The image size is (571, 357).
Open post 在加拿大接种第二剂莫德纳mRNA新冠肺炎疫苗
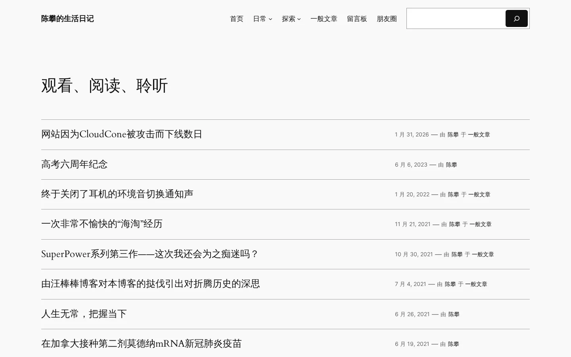142,344
